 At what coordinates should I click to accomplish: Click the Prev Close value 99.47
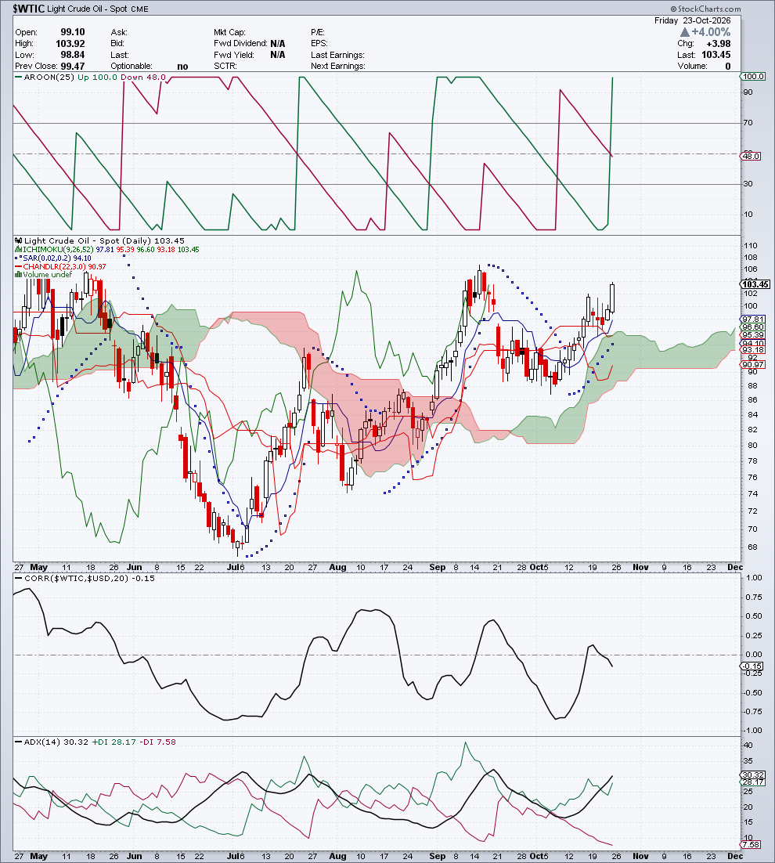pyautogui.click(x=73, y=66)
